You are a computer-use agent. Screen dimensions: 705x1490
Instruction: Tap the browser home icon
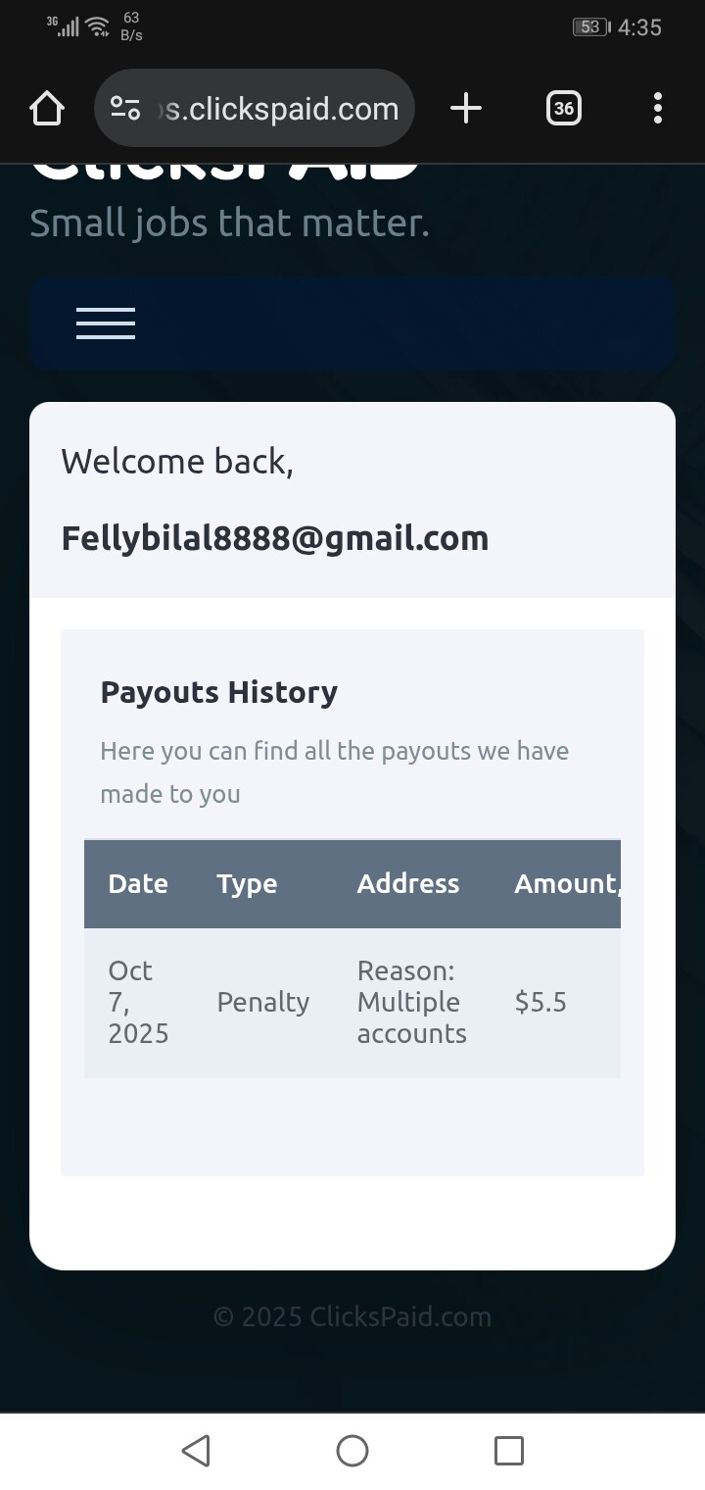coord(47,108)
